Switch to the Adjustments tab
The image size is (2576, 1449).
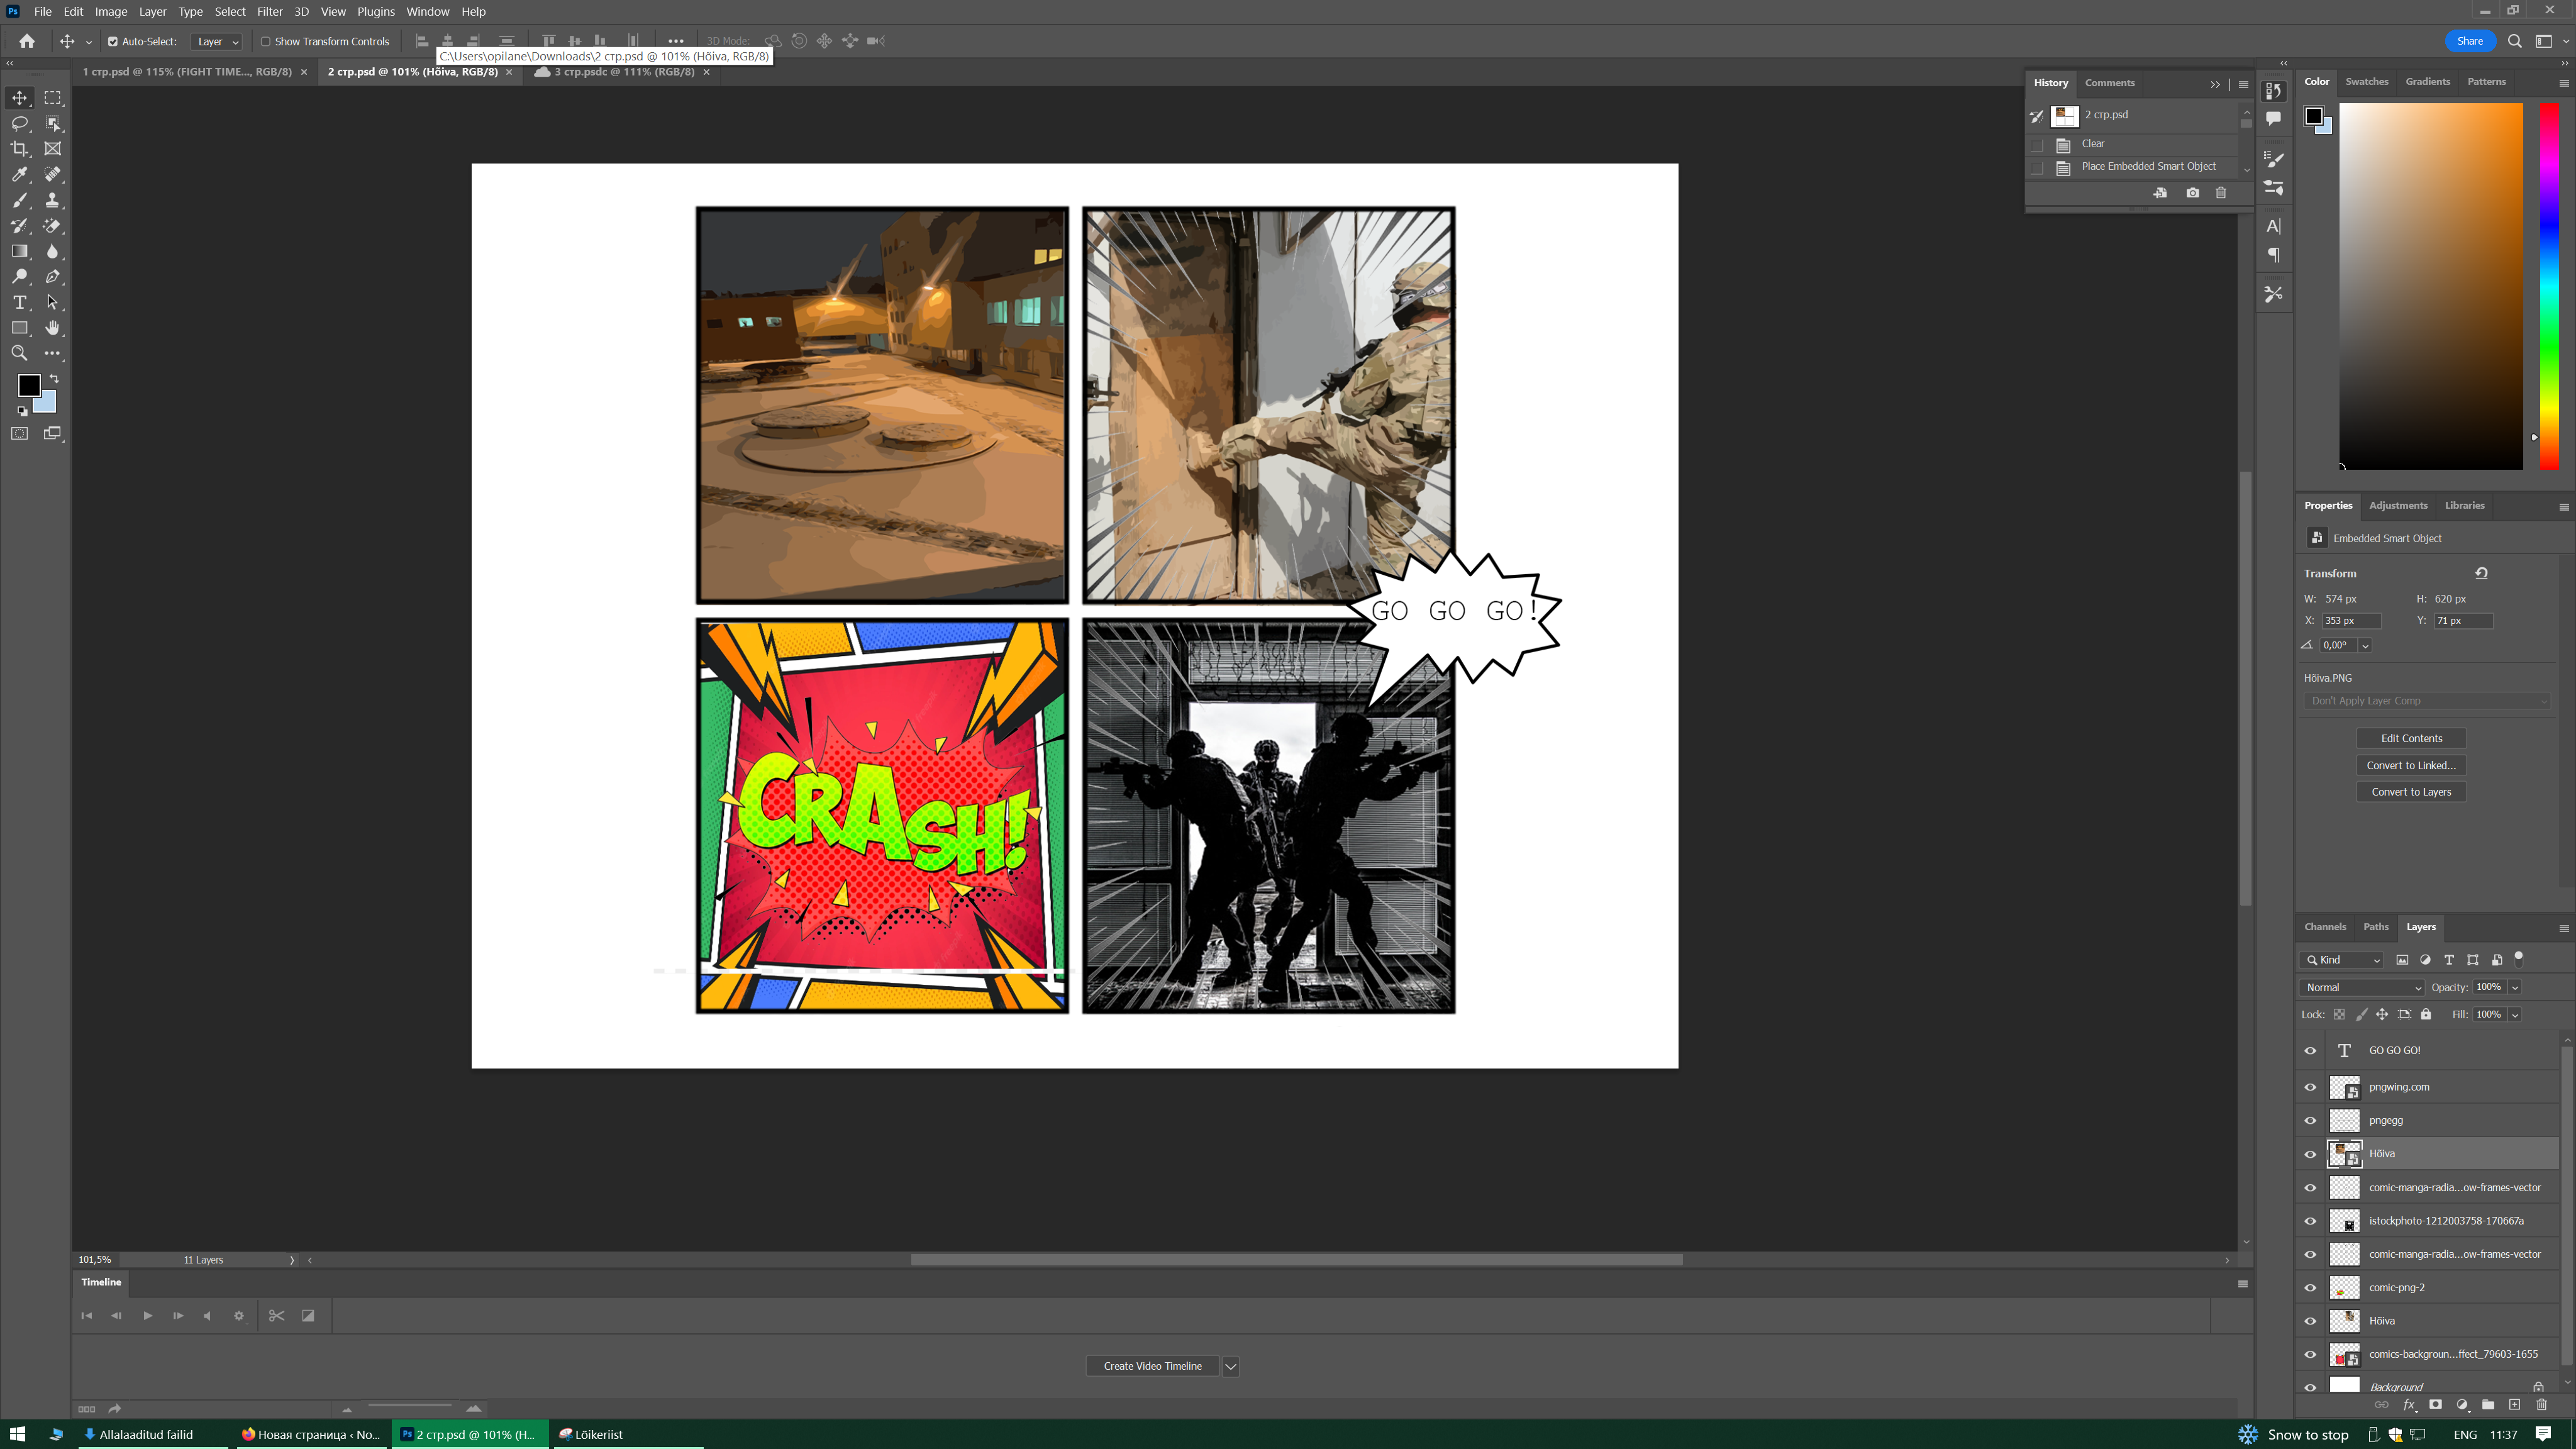pyautogui.click(x=2398, y=506)
